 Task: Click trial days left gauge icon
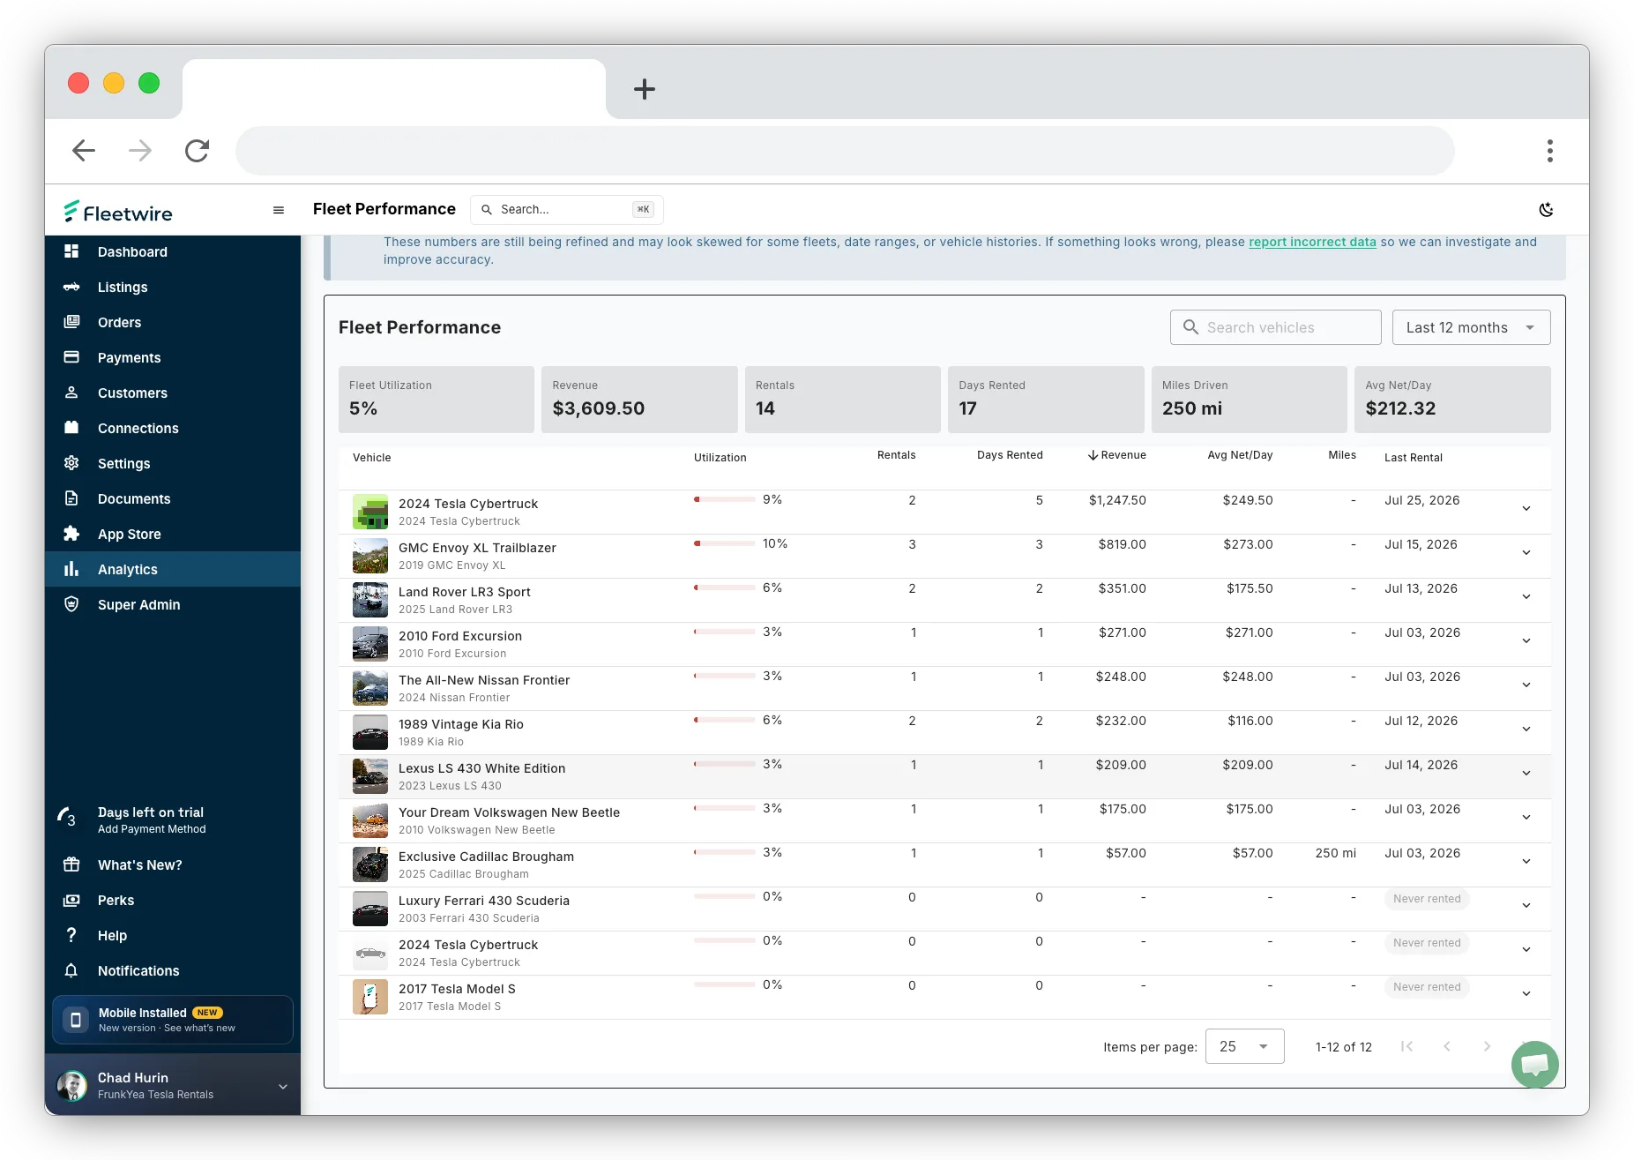[x=67, y=818]
